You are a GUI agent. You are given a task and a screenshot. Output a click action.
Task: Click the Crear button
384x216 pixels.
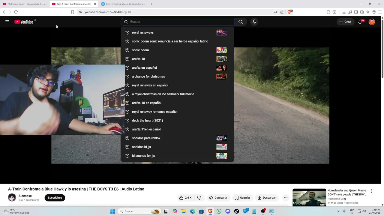coord(345,22)
